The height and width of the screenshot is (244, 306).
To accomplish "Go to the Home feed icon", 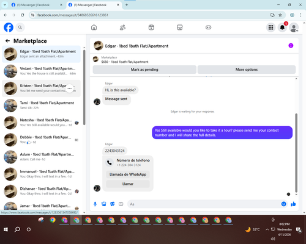I will 94,27.
